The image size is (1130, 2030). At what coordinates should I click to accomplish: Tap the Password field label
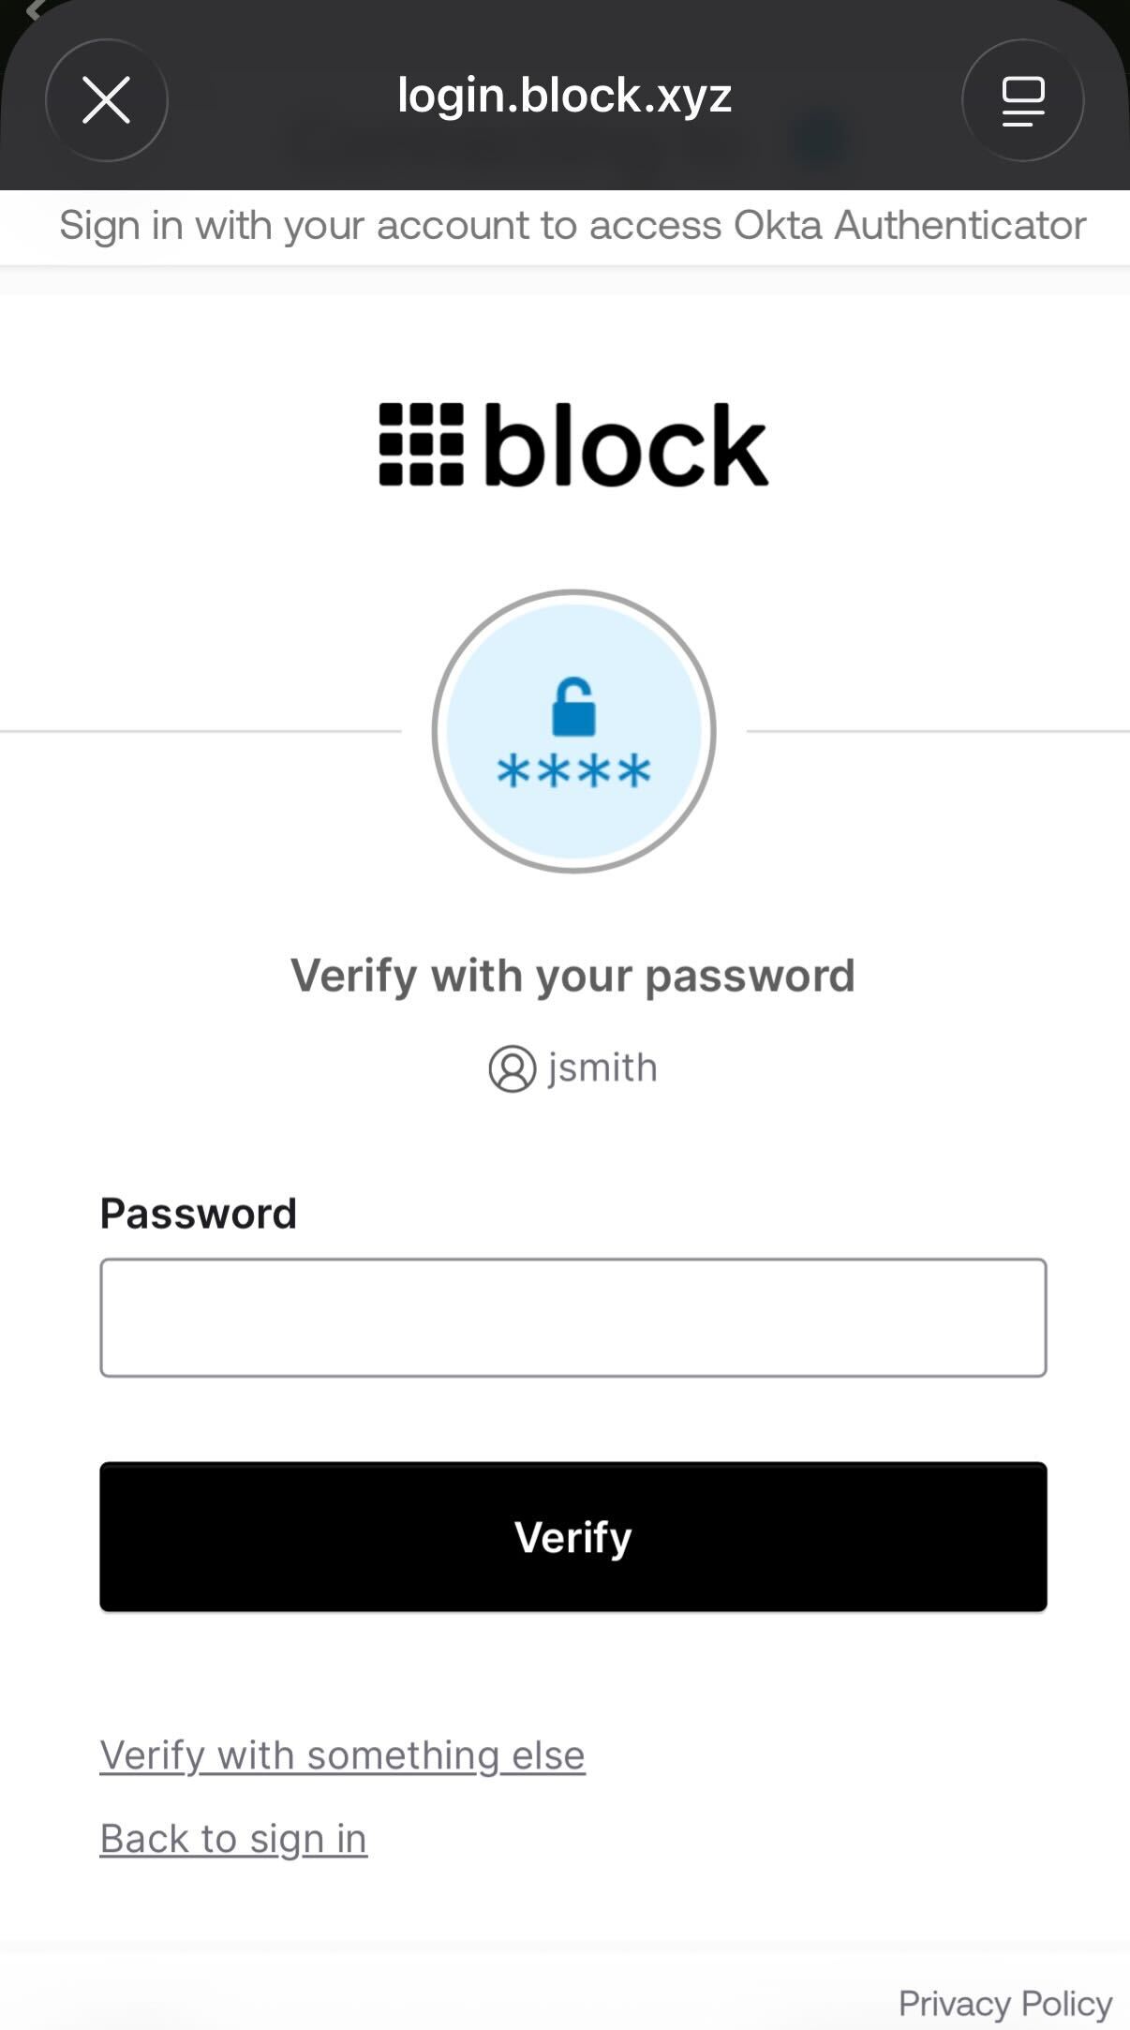coord(198,1214)
